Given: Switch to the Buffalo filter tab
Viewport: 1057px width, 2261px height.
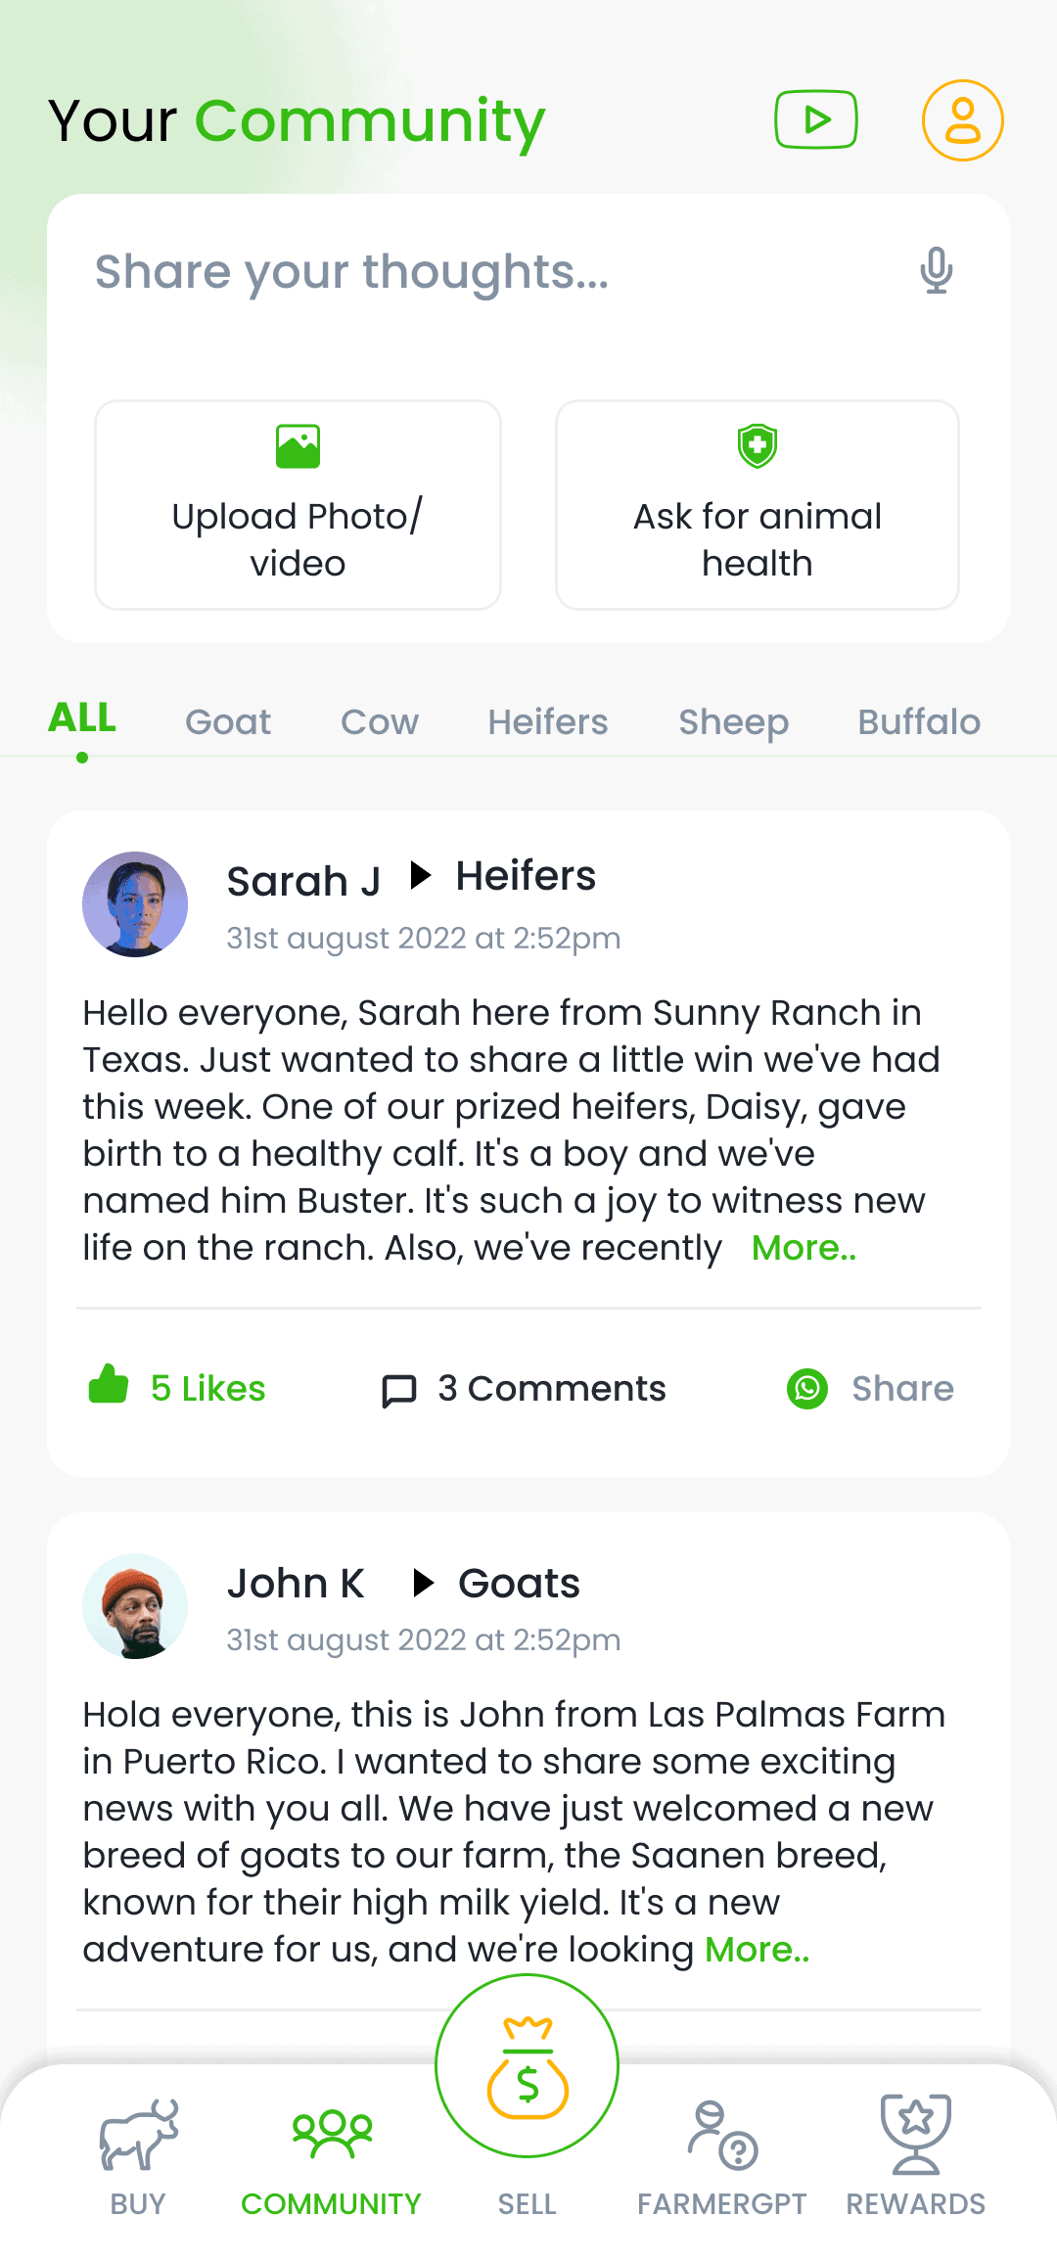Looking at the screenshot, I should point(918,721).
